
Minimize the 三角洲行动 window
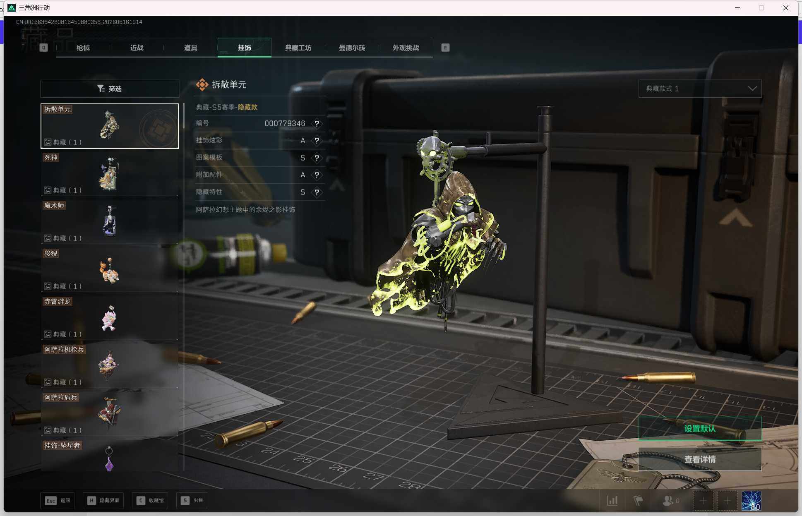[x=737, y=8]
